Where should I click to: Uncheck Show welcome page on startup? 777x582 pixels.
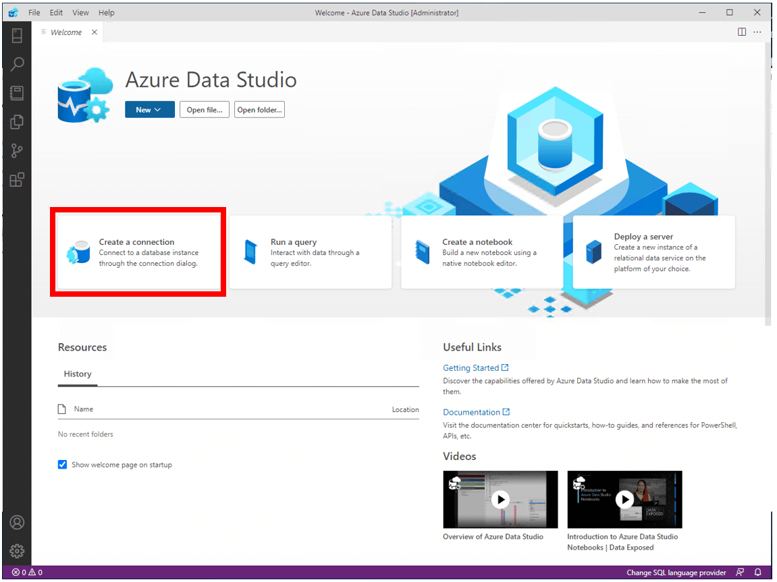tap(62, 465)
